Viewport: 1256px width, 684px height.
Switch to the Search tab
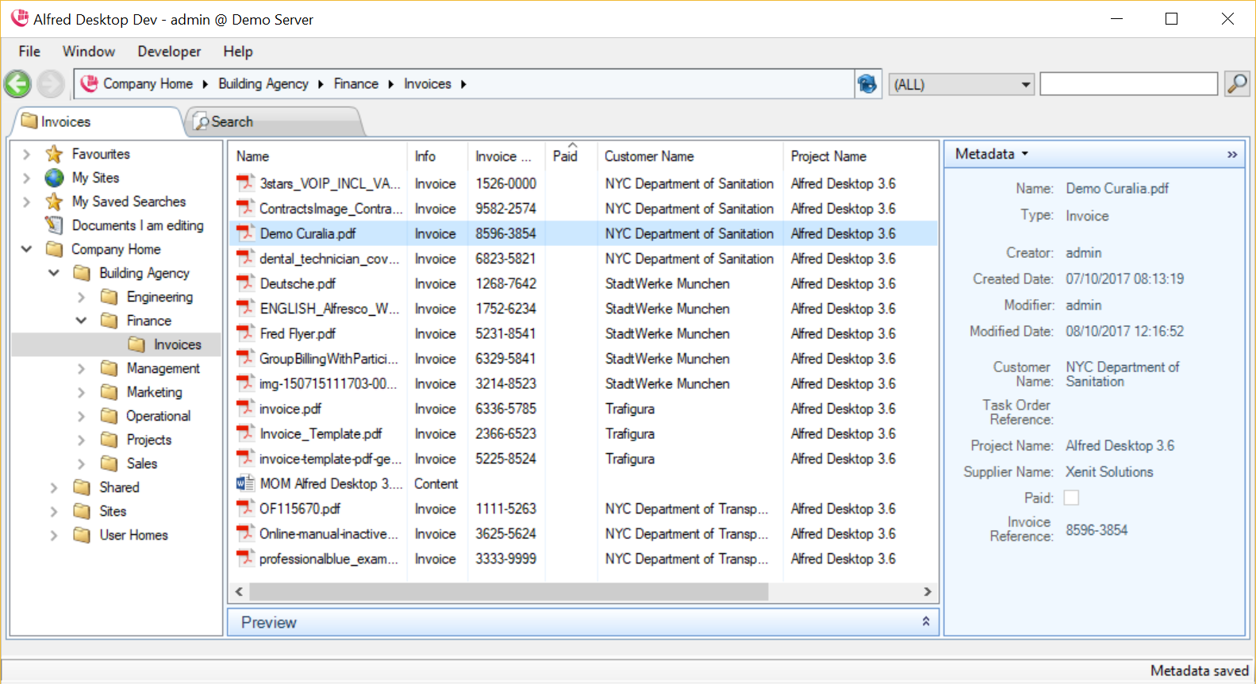click(231, 122)
